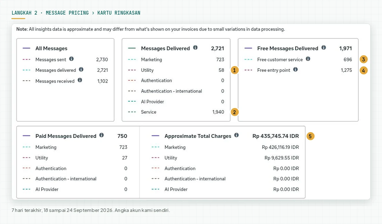
Task: Click the Service value 1,940
Action: [218, 112]
